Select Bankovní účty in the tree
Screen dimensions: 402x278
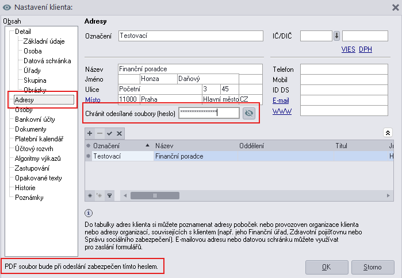pyautogui.click(x=35, y=119)
